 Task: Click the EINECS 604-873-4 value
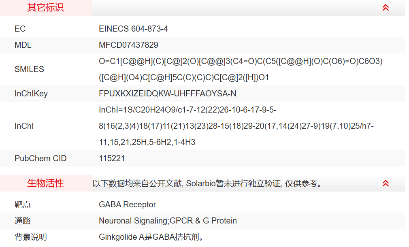(x=133, y=29)
